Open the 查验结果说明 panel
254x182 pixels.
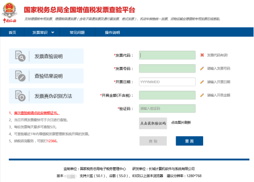coord(46,76)
